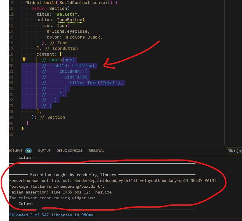Click the 'Failed assertion: line 1785' message

pos(62,192)
